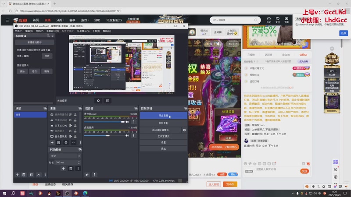Open the OBS 场景集合(S) menu
Viewport: 351px width, 197px height.
tap(83, 31)
